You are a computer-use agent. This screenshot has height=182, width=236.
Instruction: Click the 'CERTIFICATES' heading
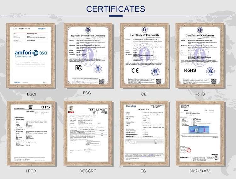[115, 9]
